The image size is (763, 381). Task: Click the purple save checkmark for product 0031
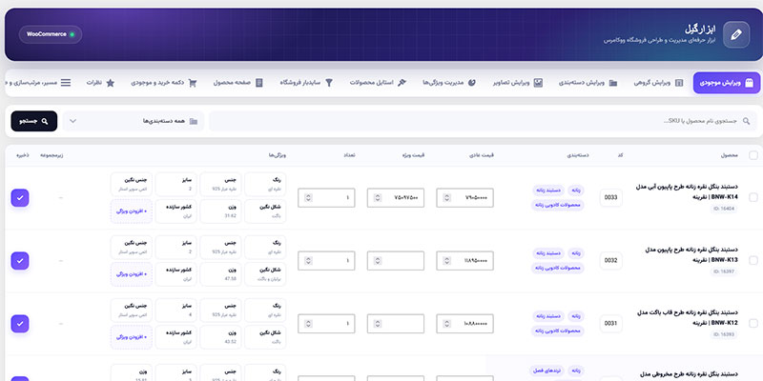click(20, 324)
